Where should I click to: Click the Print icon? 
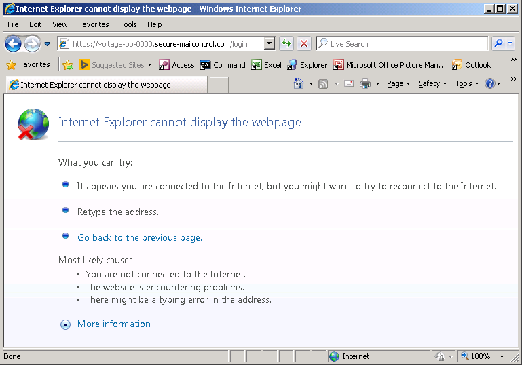pos(365,83)
